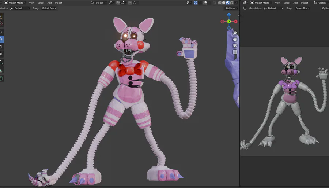The image size is (329, 188).
Task: Switch to Solid viewport shading
Action: 224,3
